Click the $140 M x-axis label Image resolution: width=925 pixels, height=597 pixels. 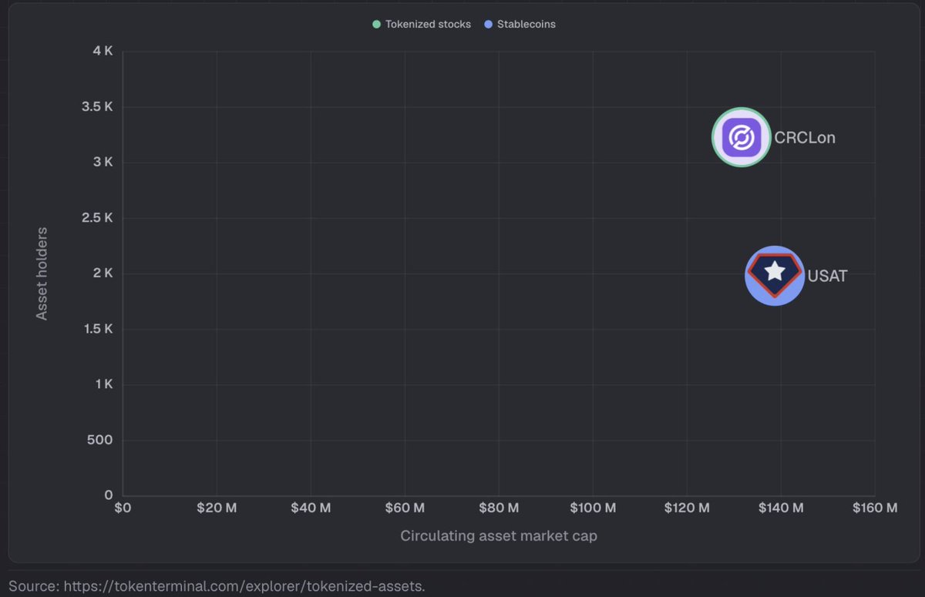tap(781, 508)
